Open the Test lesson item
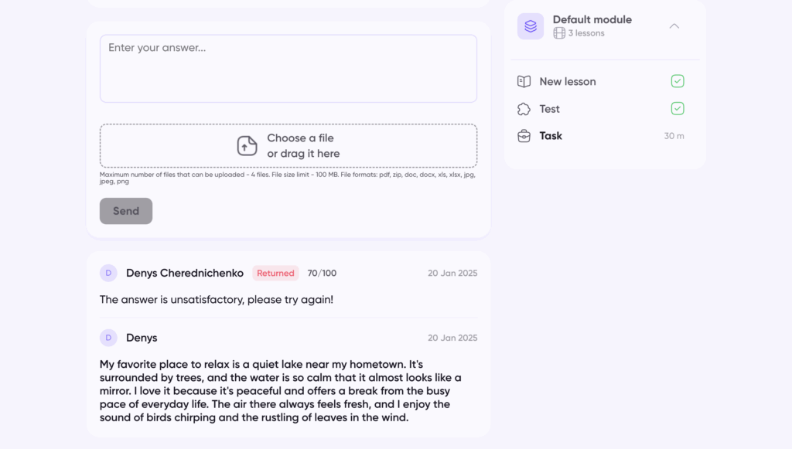 tap(550, 109)
